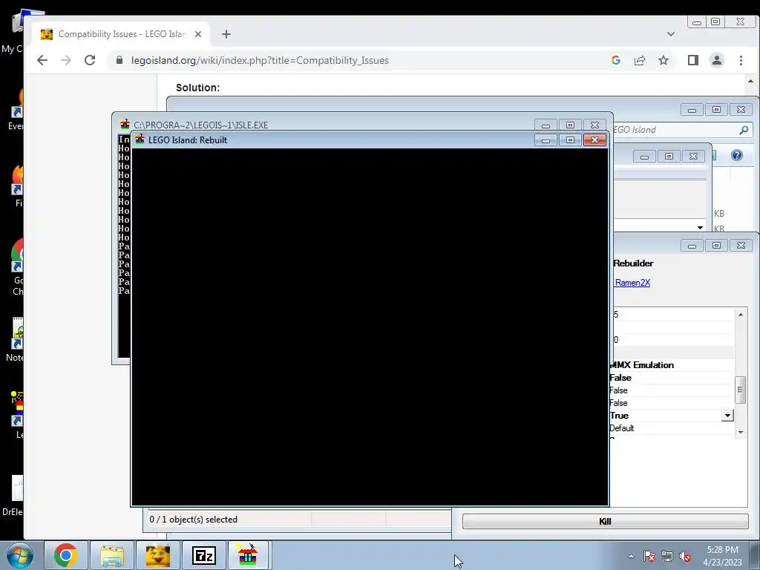Go back in Chrome
Image resolution: width=760 pixels, height=570 pixels.
(42, 60)
